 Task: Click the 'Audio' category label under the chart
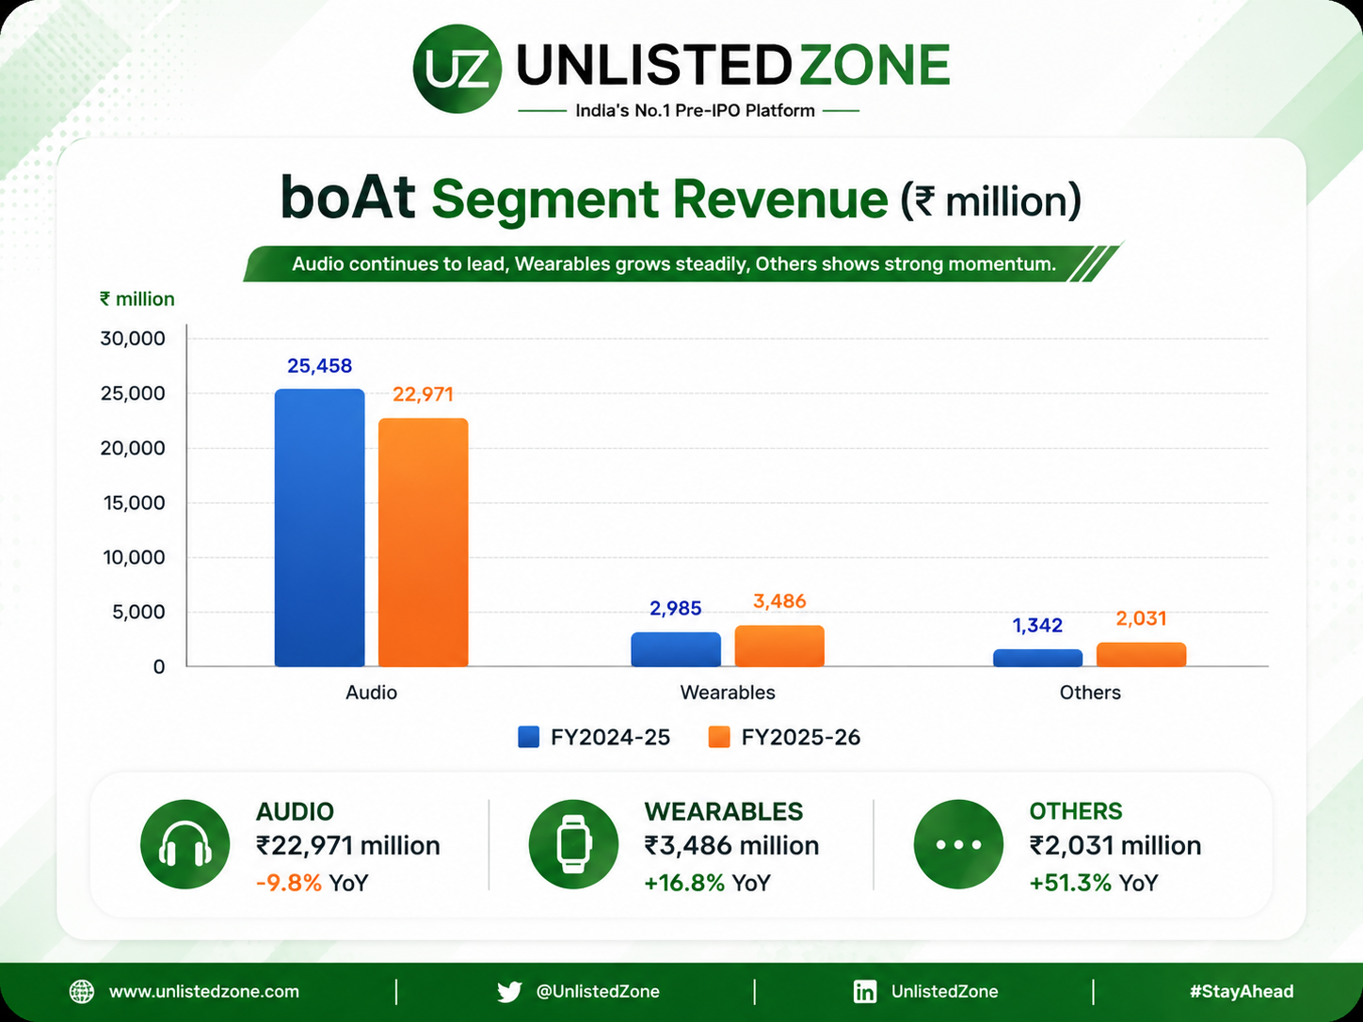371,693
